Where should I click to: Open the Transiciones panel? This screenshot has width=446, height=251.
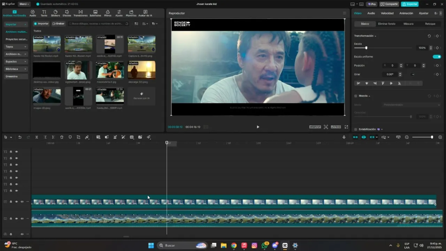click(x=80, y=13)
